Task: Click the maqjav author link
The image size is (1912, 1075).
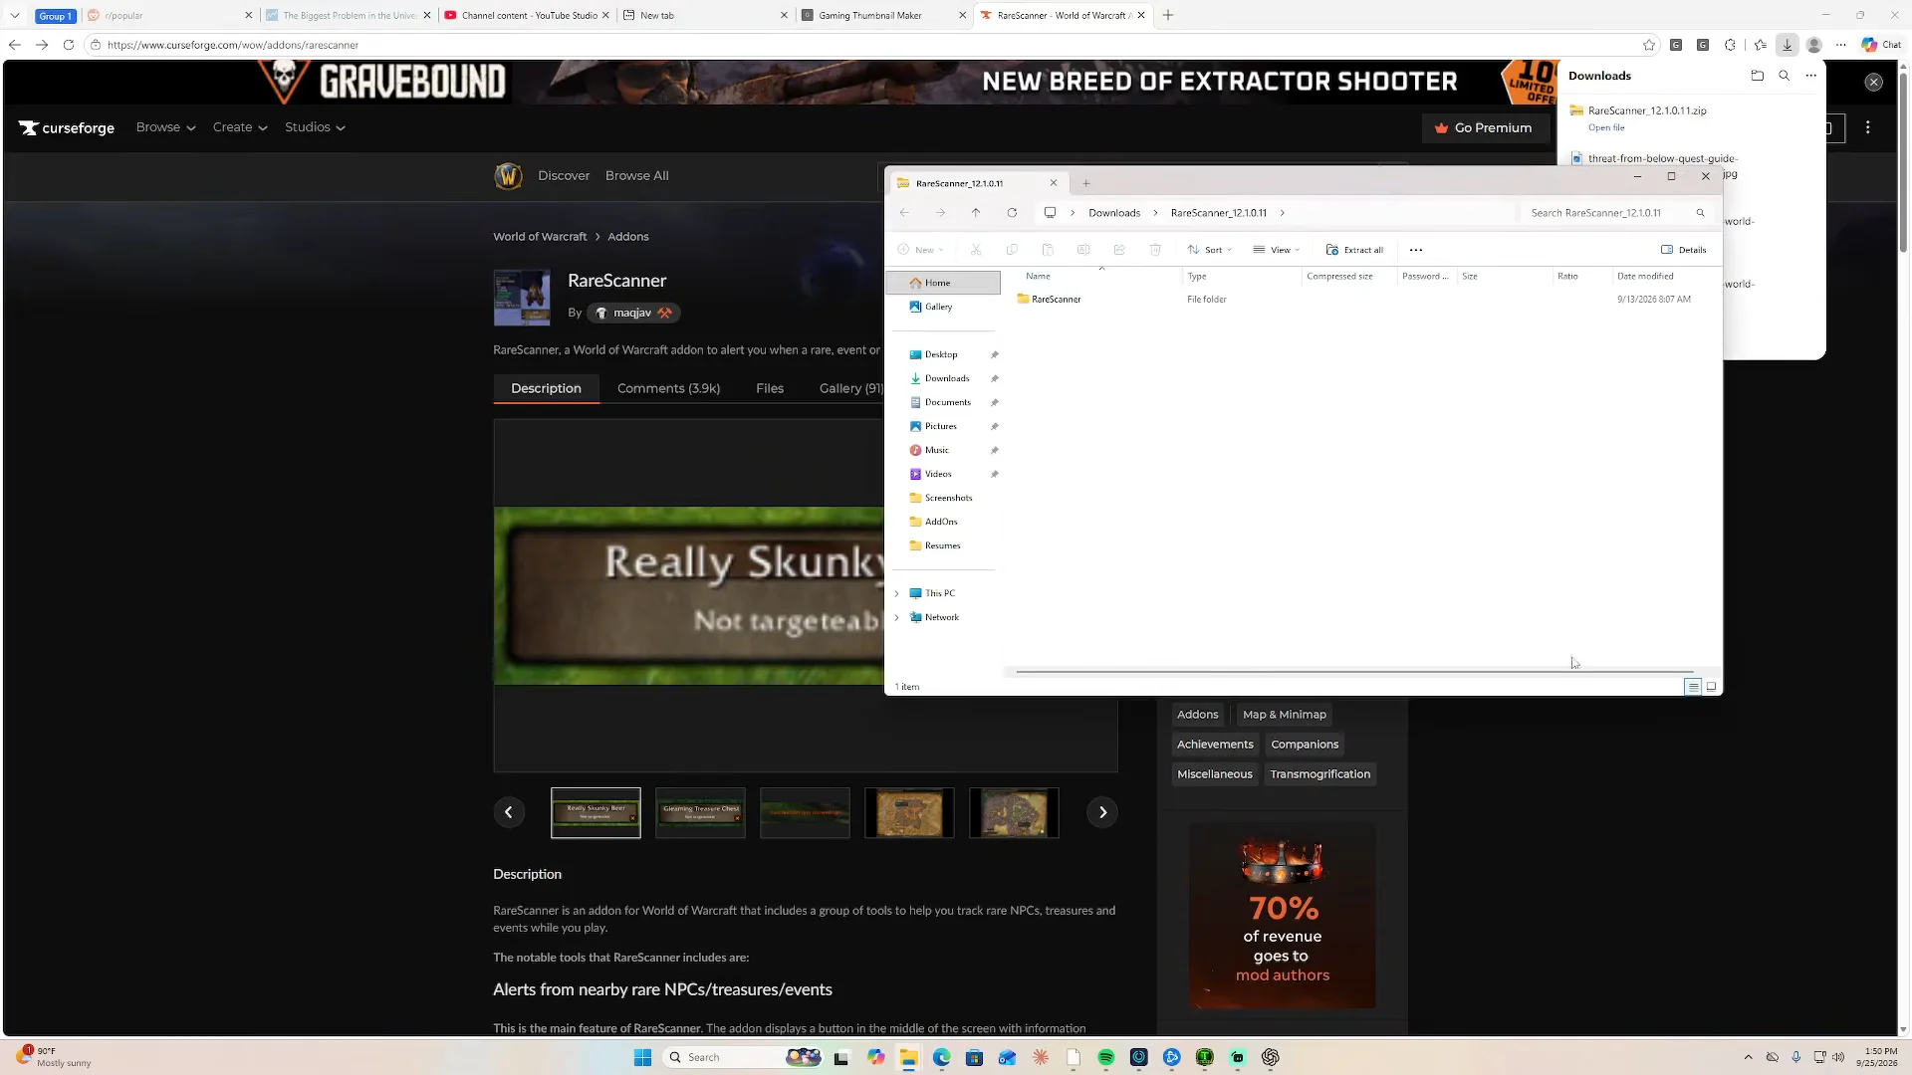Action: pyautogui.click(x=633, y=313)
